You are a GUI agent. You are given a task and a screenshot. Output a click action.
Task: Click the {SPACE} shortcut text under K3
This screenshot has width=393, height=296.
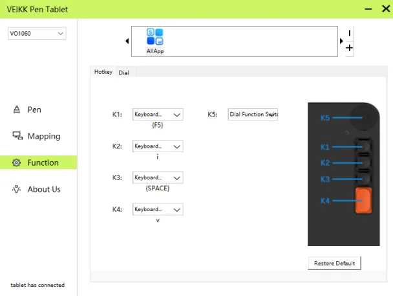158,188
